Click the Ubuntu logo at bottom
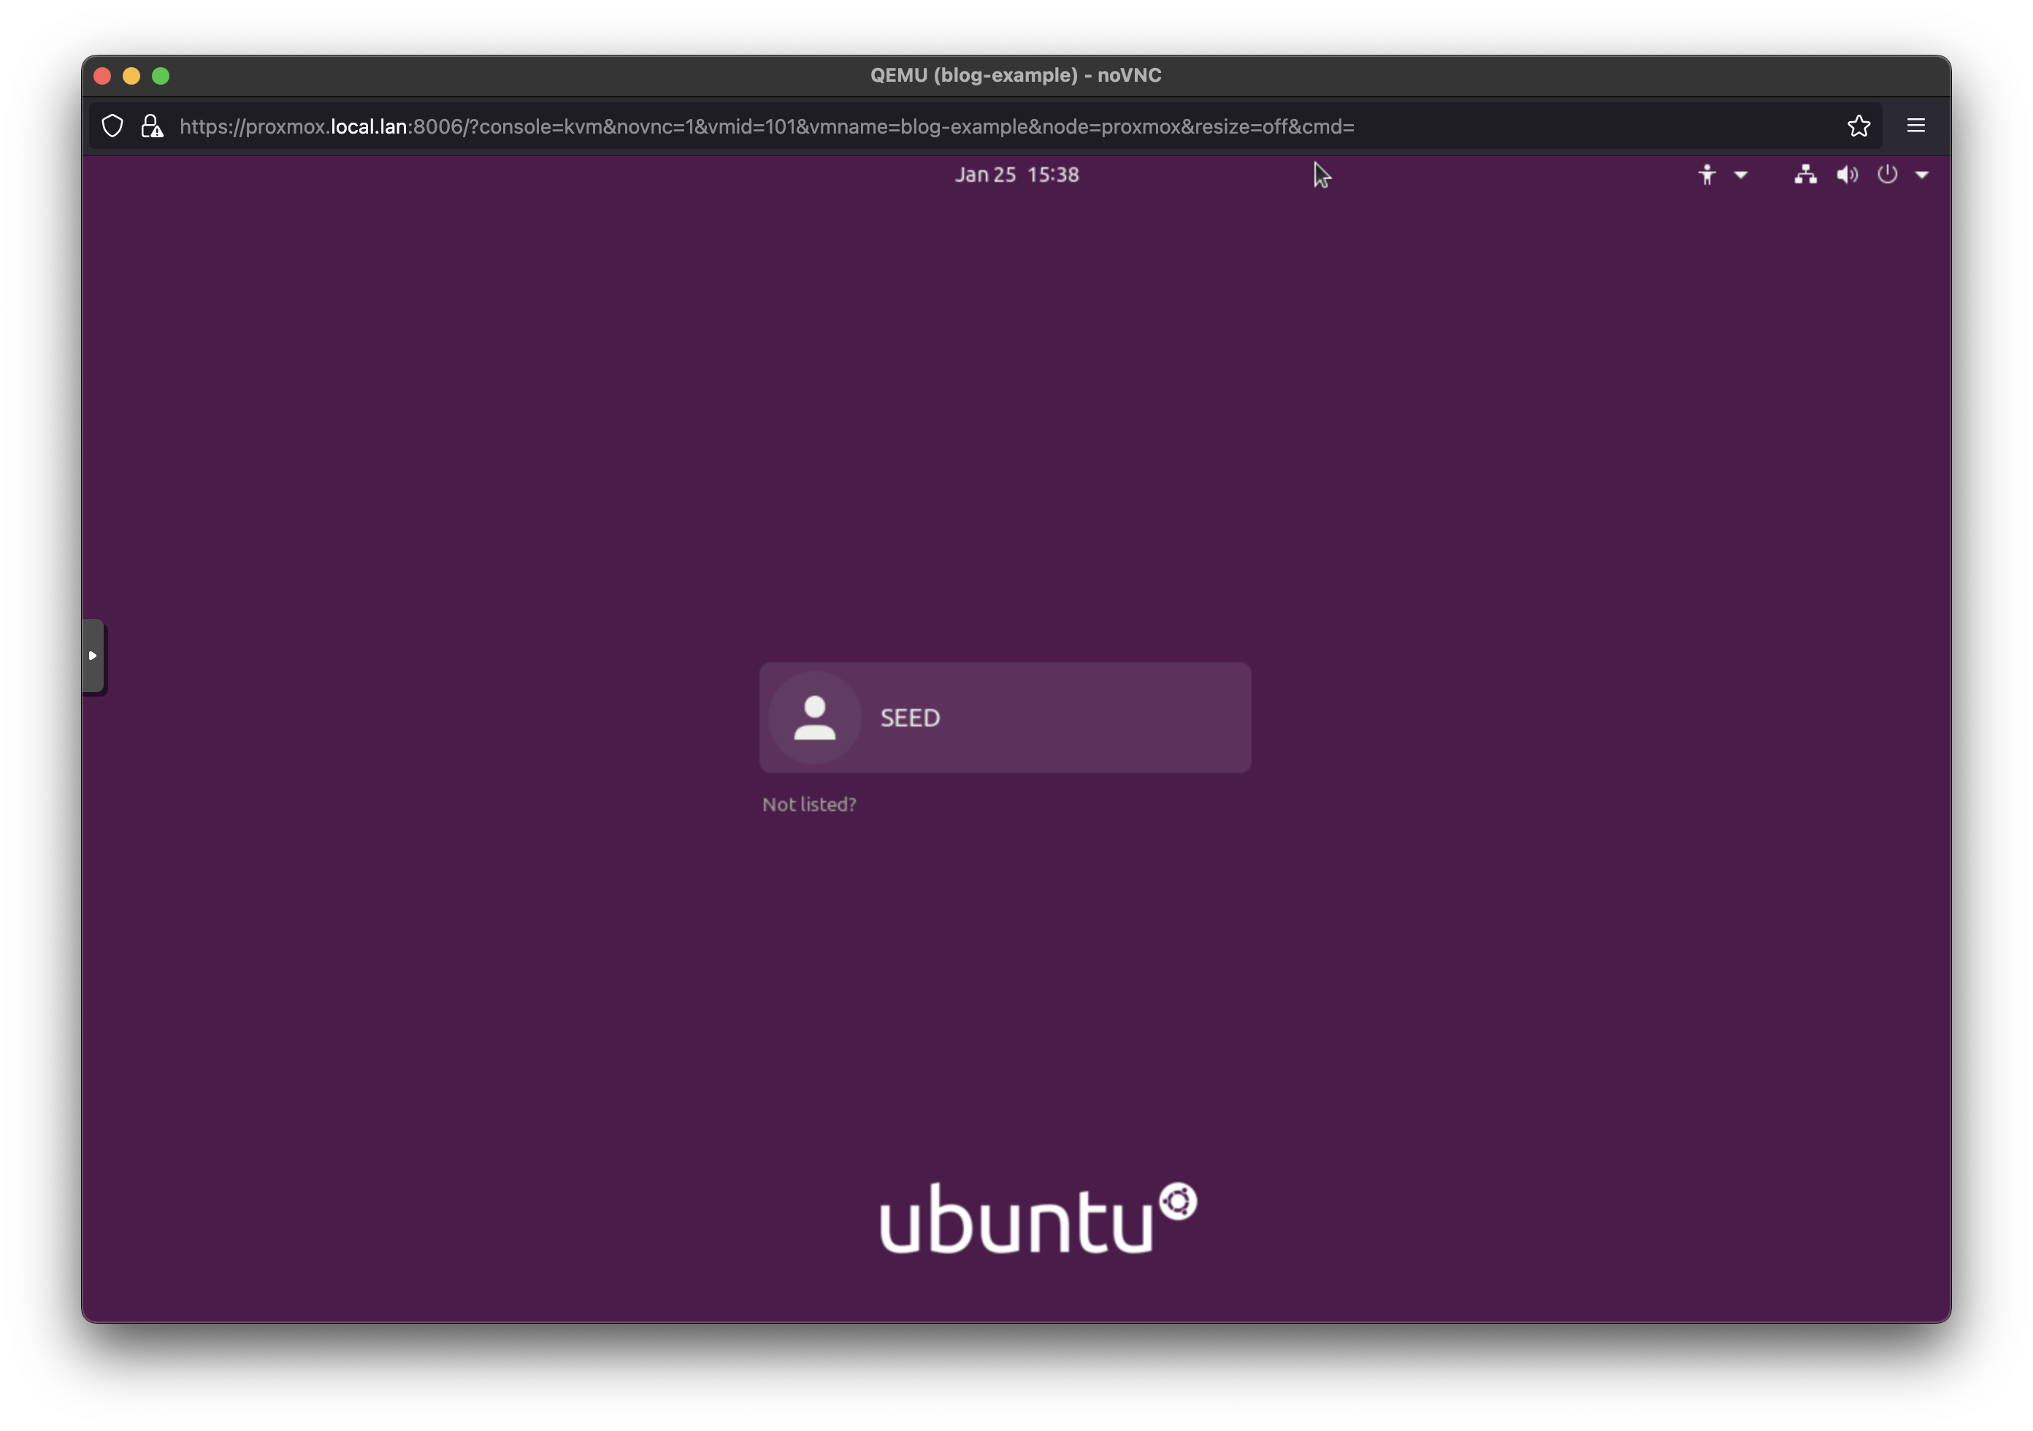Viewport: 2033px width, 1431px height. [1038, 1219]
